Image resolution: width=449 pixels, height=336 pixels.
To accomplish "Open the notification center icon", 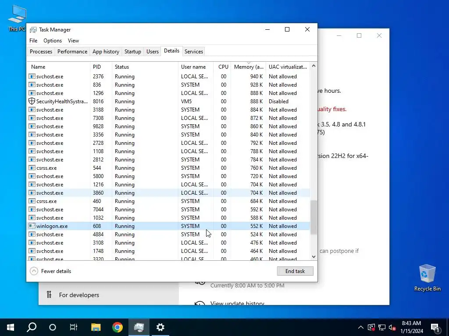I will click(435, 327).
